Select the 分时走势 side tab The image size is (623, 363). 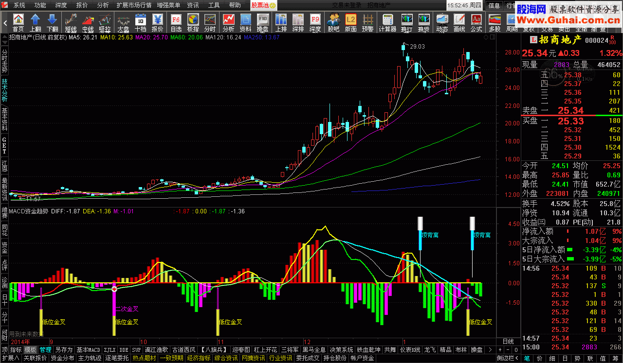[x=4, y=61]
